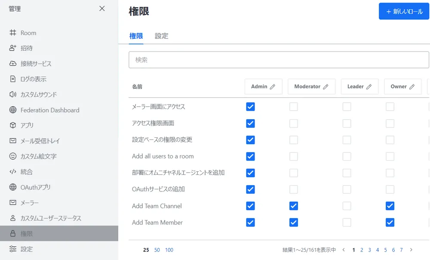The height and width of the screenshot is (260, 430).
Task: Open OAuthアプリ menu item
Action: pyautogui.click(x=59, y=187)
